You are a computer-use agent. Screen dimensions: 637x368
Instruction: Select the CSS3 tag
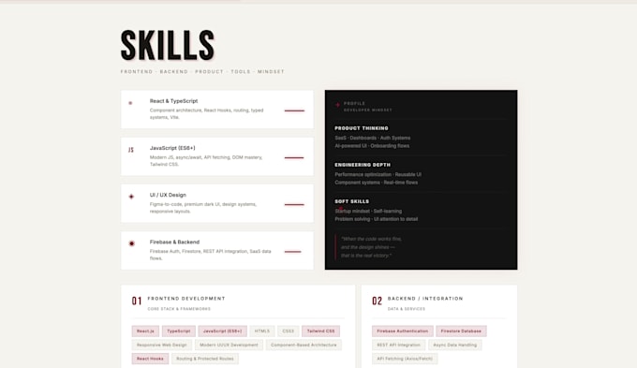point(288,331)
